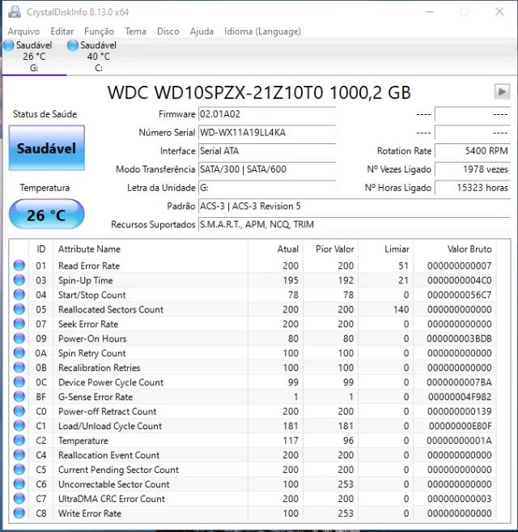Click status orb for Seek Error Rate
The height and width of the screenshot is (532, 518).
pos(19,324)
